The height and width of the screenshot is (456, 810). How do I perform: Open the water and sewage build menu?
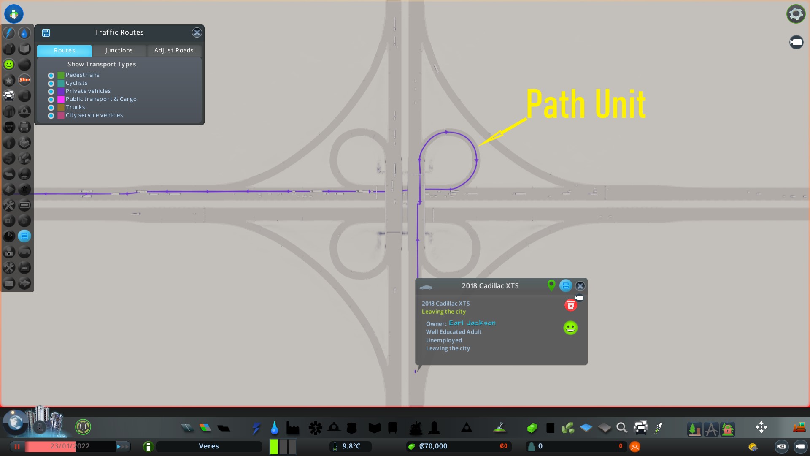point(275,428)
